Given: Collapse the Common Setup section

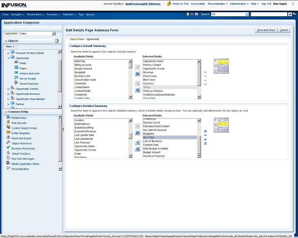Looking at the screenshot, I should coord(5,112).
